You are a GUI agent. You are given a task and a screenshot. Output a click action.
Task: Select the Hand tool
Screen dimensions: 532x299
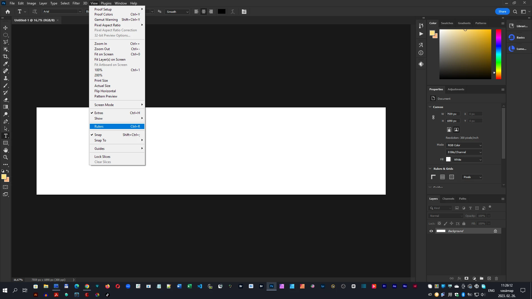[x=6, y=150]
